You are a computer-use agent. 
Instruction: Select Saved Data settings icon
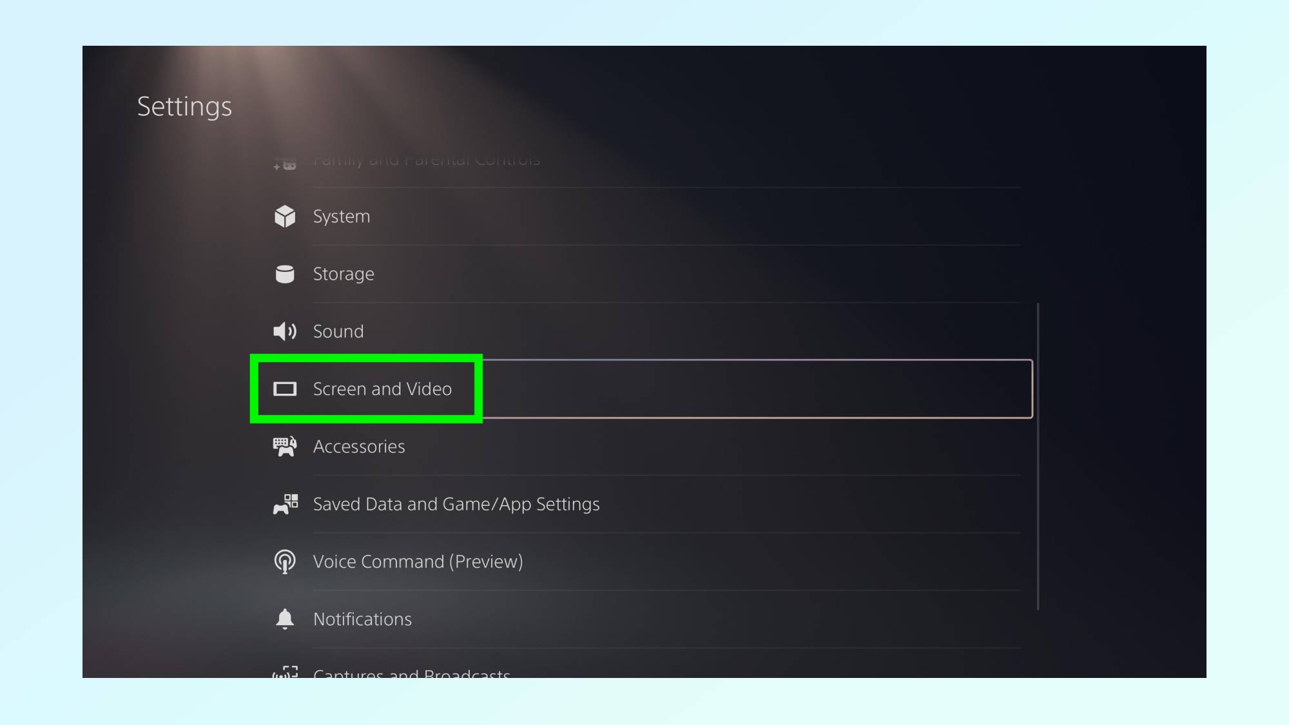pyautogui.click(x=284, y=504)
